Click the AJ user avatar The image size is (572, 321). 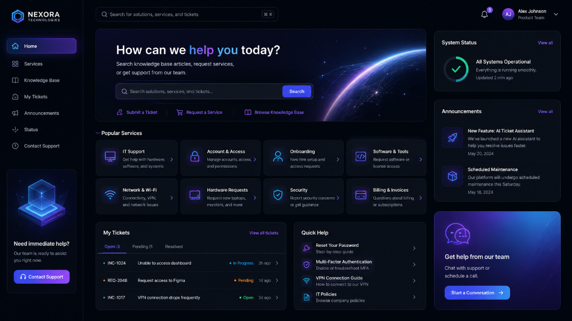508,14
